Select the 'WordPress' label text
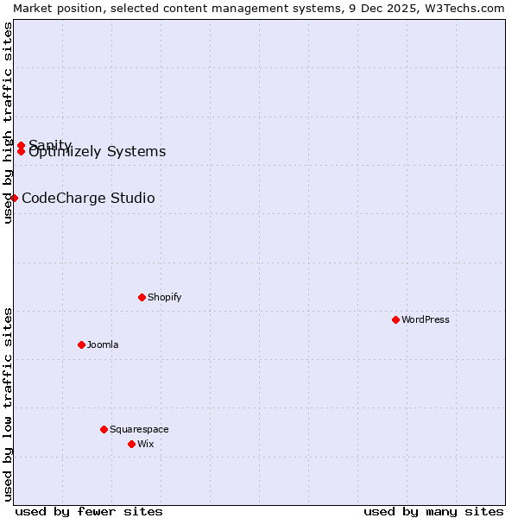Viewport: 518px width, 518px height. click(426, 319)
